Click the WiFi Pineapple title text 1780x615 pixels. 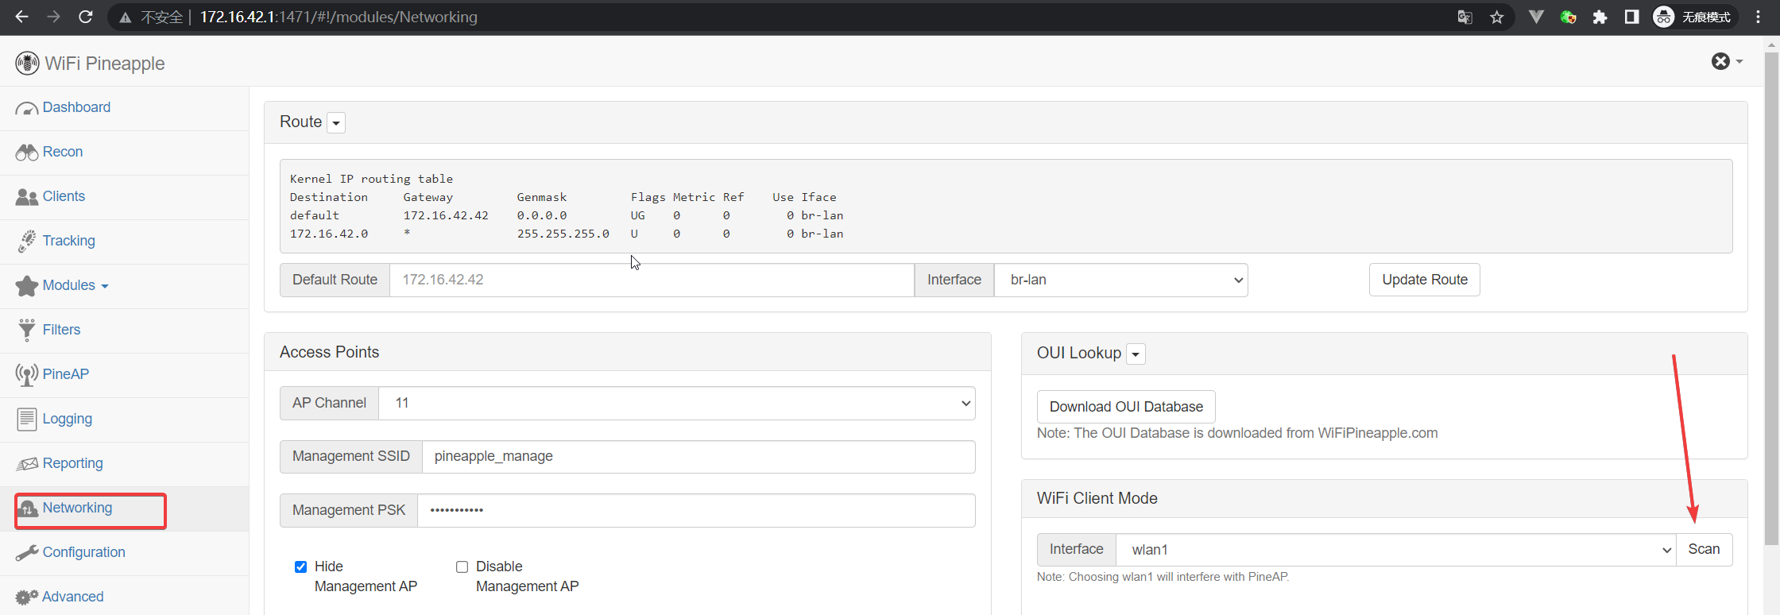[105, 64]
